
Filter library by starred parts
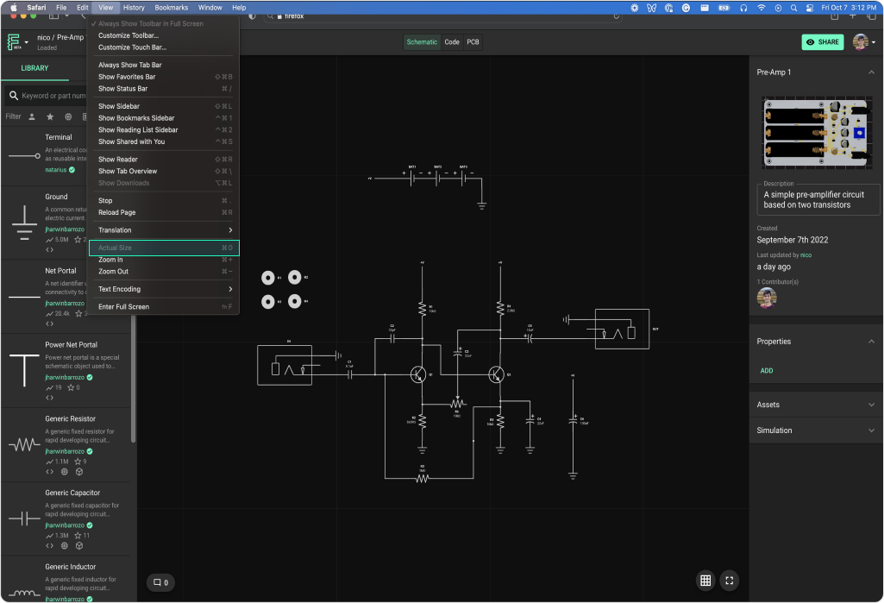point(50,116)
